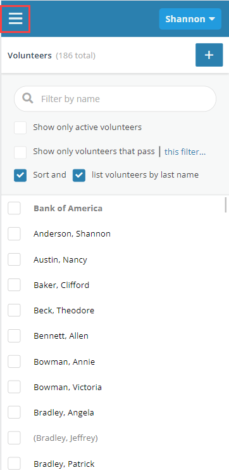Uncheck the Sort by last name checkbox
Screen dimensions: 229x470
point(20,175)
